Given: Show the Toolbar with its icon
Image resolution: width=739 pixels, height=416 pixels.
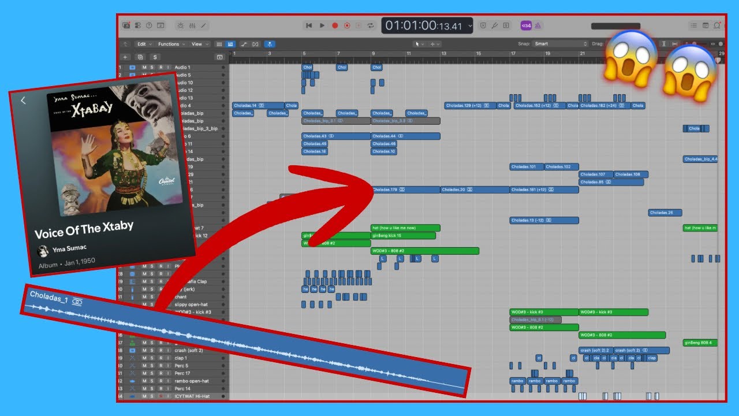Looking at the screenshot, I should click(x=161, y=25).
